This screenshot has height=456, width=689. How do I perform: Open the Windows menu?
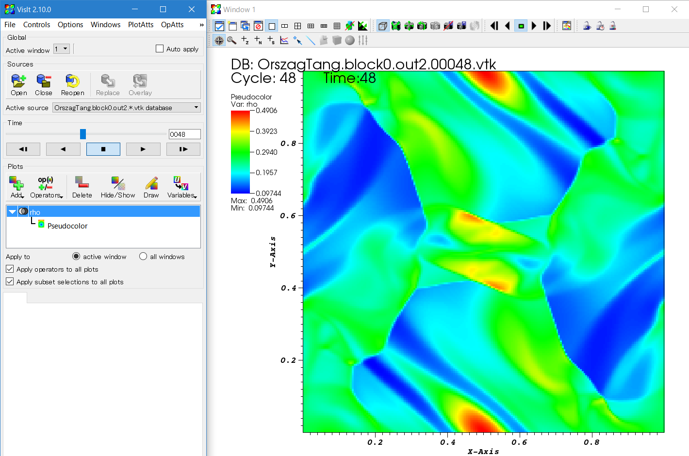point(105,25)
